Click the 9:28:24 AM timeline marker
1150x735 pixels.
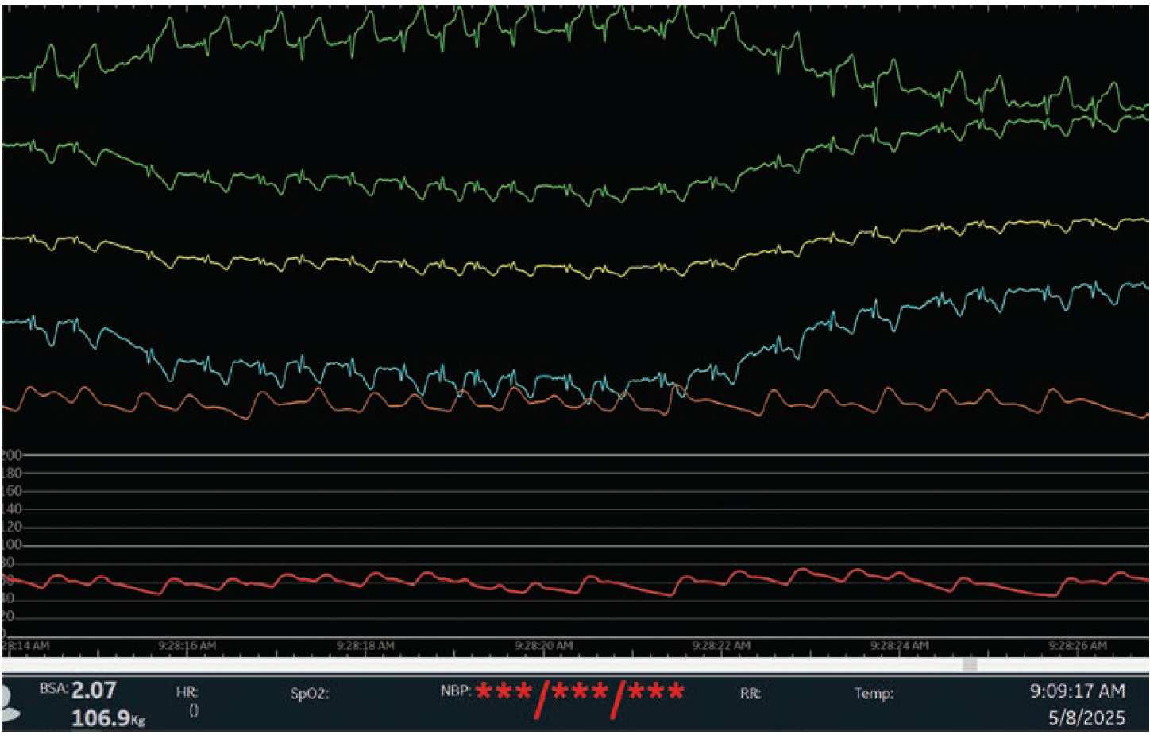coord(899,646)
